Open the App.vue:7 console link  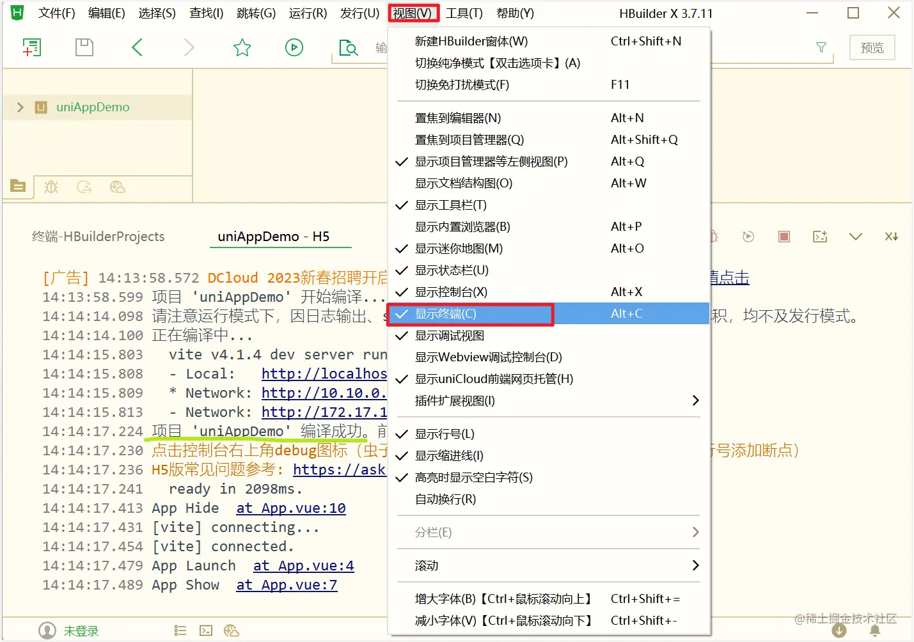tap(287, 585)
